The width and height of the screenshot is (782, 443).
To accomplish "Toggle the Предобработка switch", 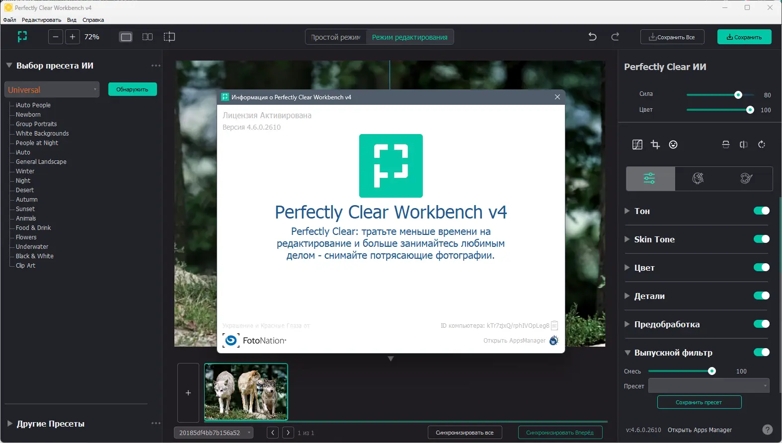I will pos(762,324).
